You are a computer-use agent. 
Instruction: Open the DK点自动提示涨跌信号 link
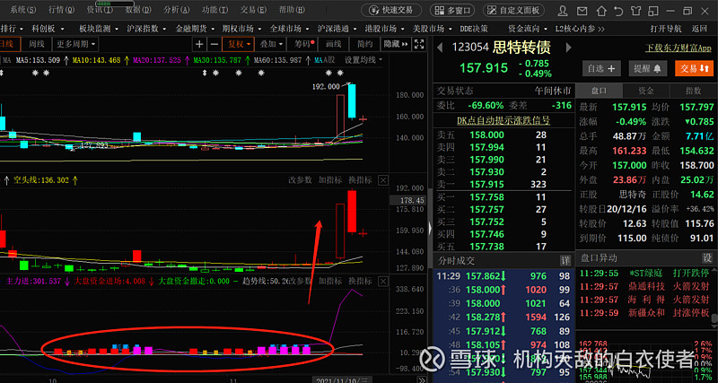(x=503, y=120)
